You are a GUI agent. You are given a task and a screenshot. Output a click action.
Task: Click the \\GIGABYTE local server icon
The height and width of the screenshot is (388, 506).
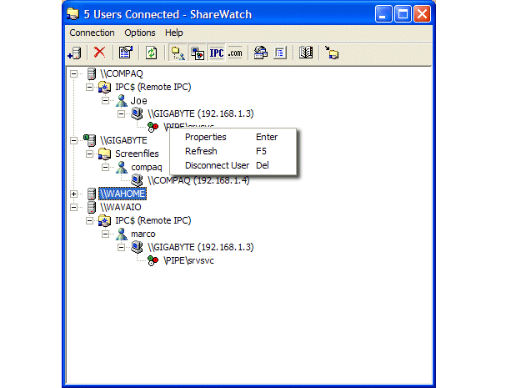coord(90,140)
